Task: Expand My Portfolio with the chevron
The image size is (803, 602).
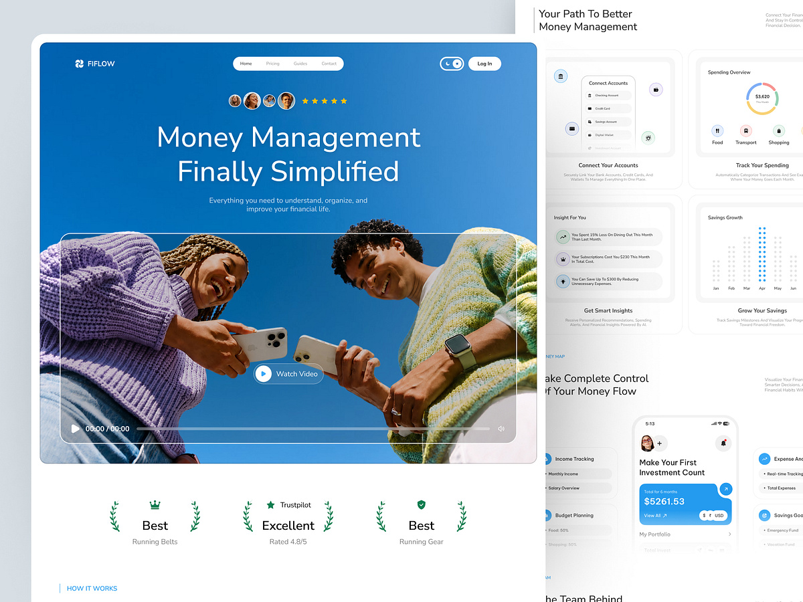Action: tap(729, 534)
